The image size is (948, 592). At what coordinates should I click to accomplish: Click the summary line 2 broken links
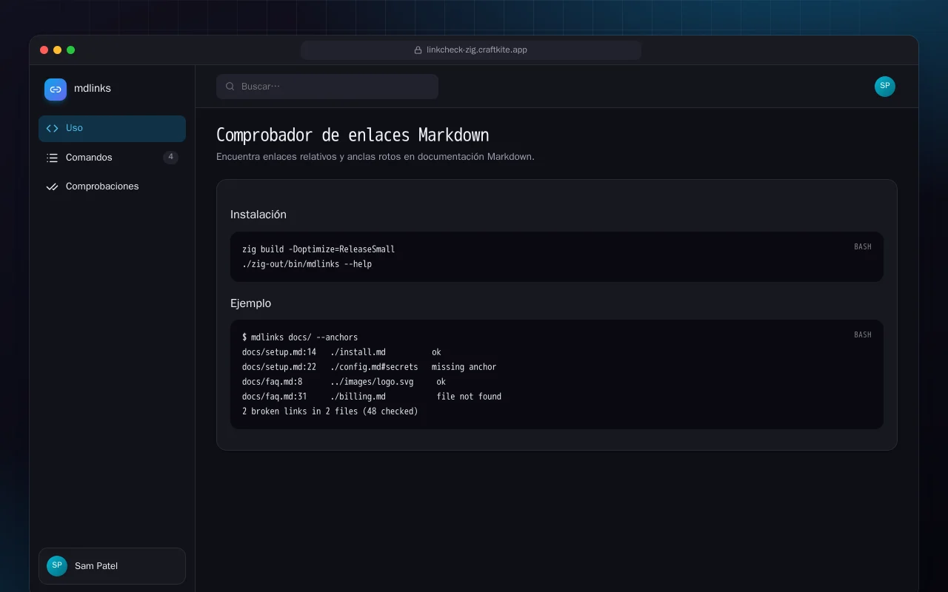[x=330, y=411]
